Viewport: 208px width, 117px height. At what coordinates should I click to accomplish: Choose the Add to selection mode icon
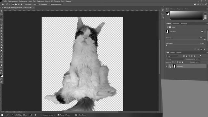[x=16, y=4]
